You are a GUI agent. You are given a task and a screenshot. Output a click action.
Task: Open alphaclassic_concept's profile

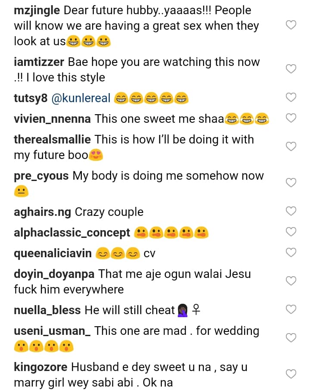point(72,233)
